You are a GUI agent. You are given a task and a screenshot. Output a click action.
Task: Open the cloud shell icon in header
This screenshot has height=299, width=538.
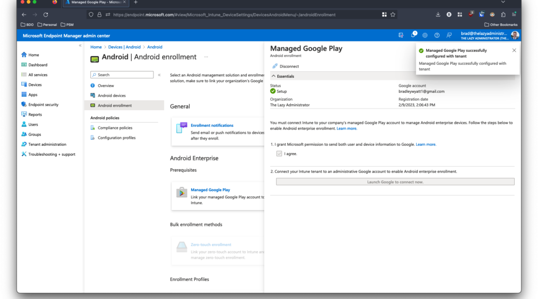[x=401, y=35]
